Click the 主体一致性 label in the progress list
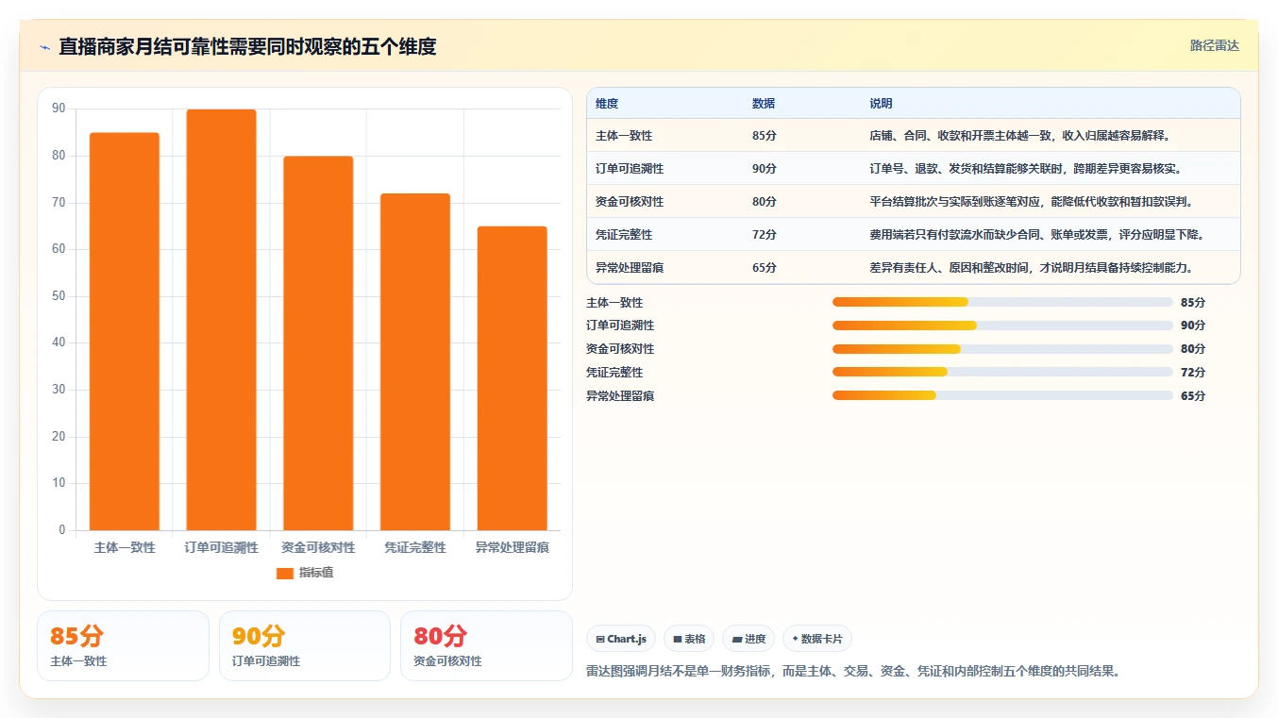1278x718 pixels. pos(614,303)
